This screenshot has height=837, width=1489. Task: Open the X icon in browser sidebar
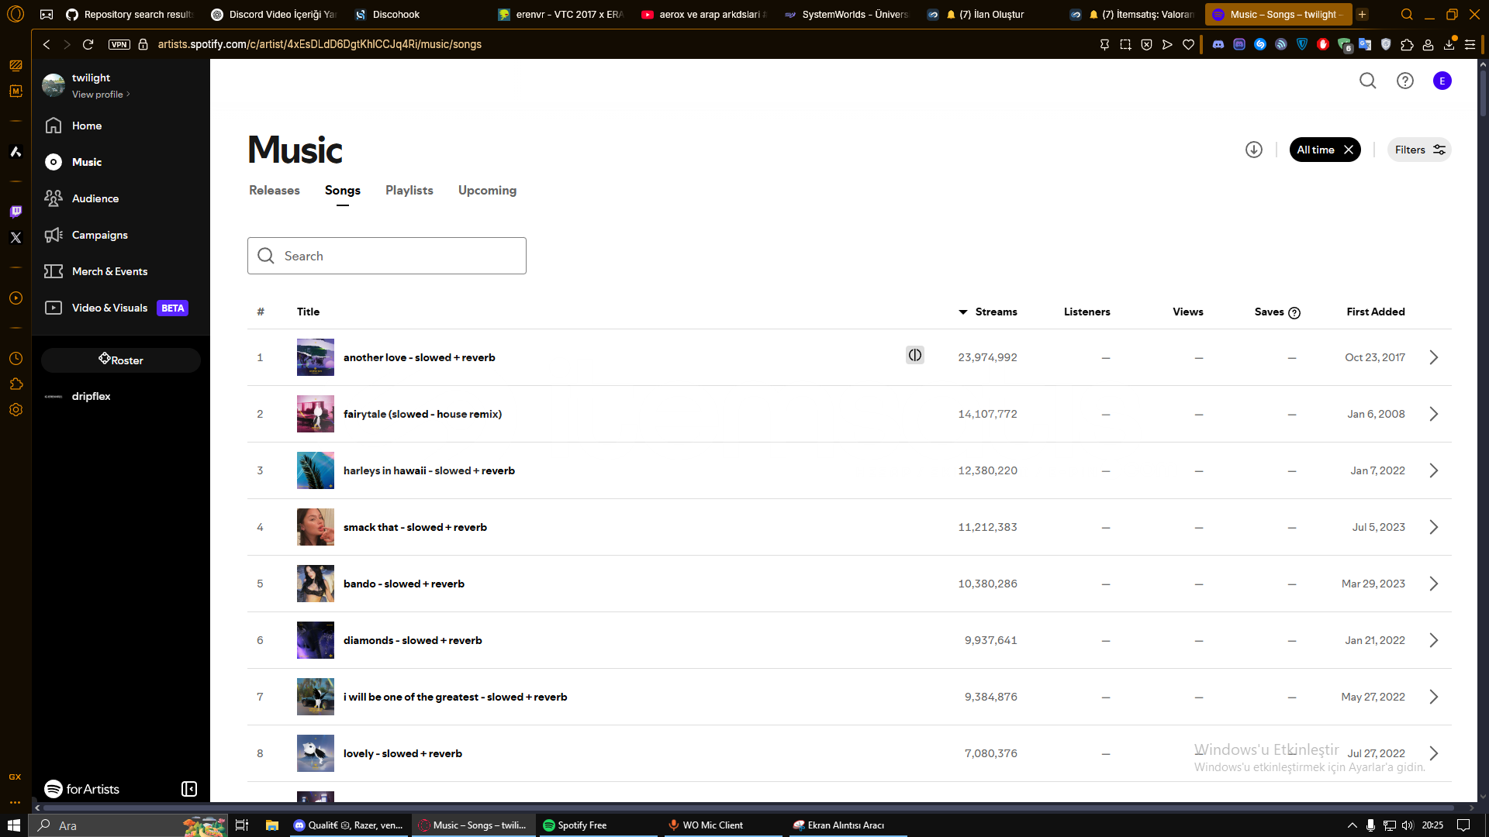(x=16, y=238)
